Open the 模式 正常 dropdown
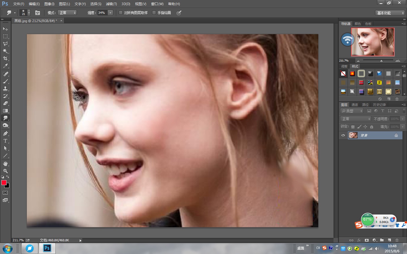This screenshot has height=254, width=407. tap(67, 13)
